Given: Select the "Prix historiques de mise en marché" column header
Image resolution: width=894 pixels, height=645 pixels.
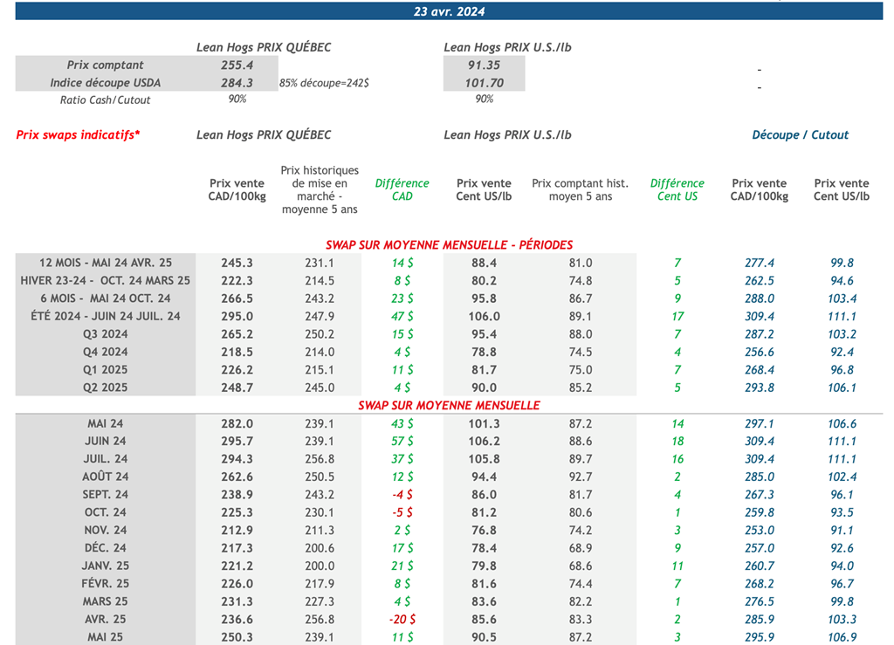Looking at the screenshot, I should click(320, 189).
